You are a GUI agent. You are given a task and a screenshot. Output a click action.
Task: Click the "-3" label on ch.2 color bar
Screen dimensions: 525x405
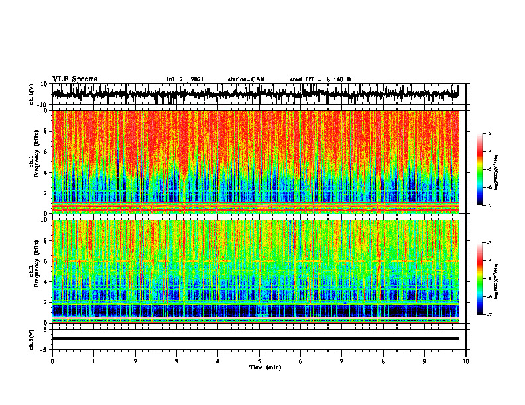tap(489, 243)
